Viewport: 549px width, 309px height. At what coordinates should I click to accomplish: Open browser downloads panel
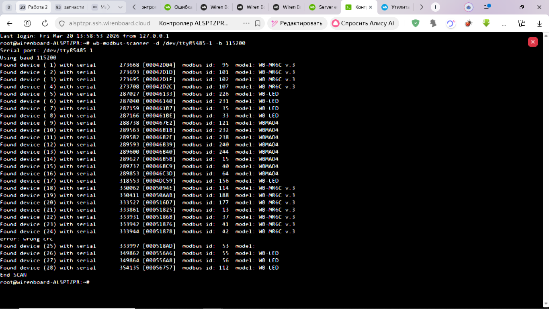tap(539, 23)
